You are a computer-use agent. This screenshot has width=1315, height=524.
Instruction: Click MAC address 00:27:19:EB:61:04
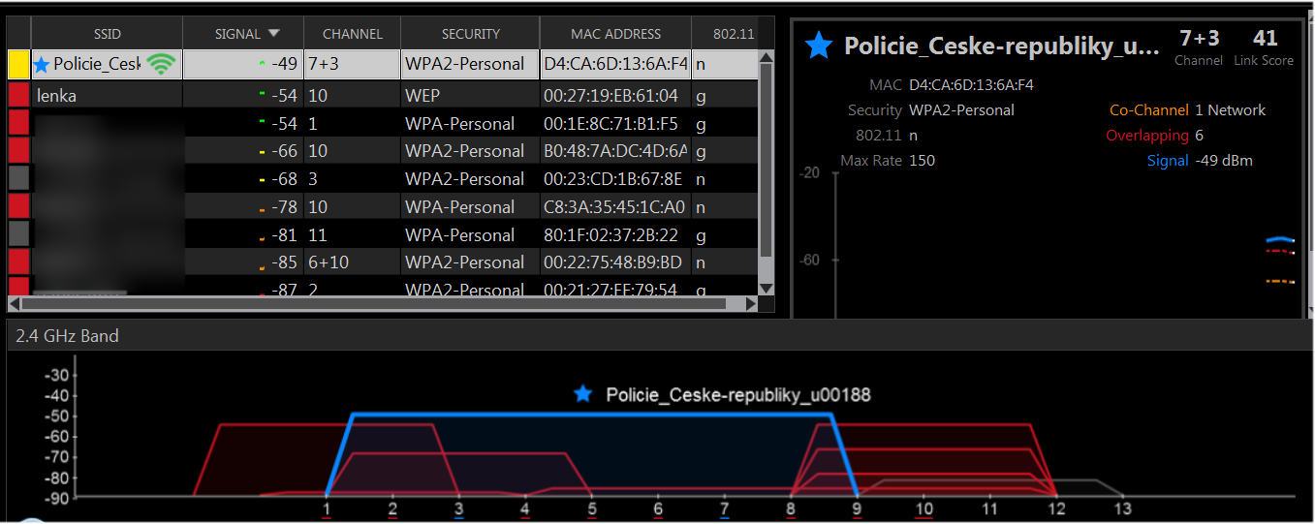pyautogui.click(x=612, y=96)
